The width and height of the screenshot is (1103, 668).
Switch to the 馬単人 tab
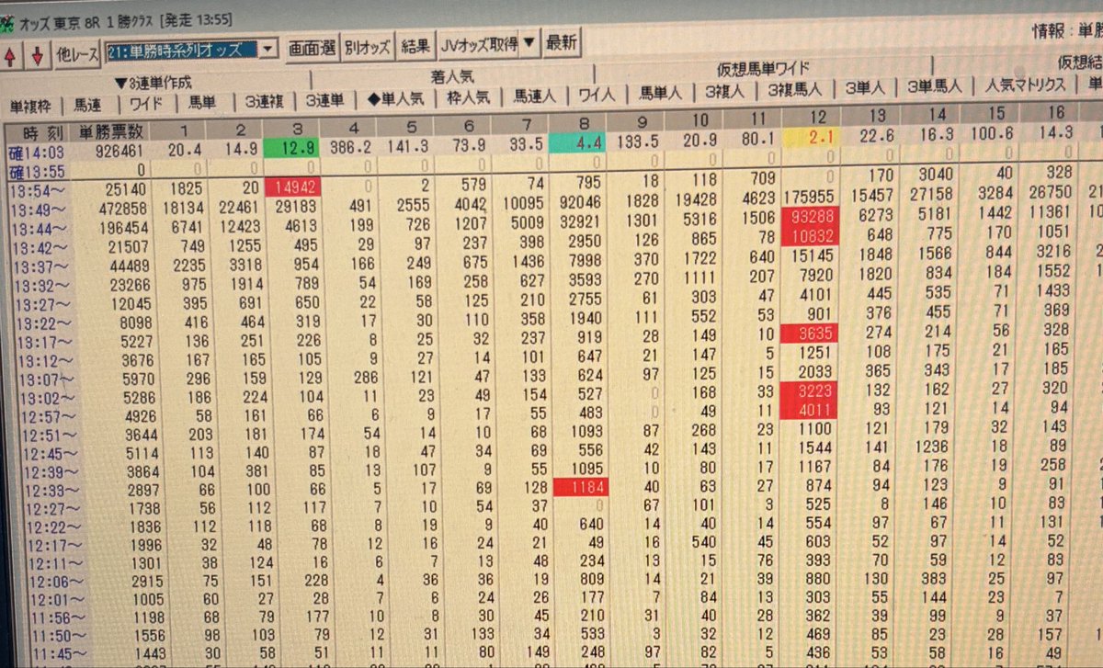660,93
